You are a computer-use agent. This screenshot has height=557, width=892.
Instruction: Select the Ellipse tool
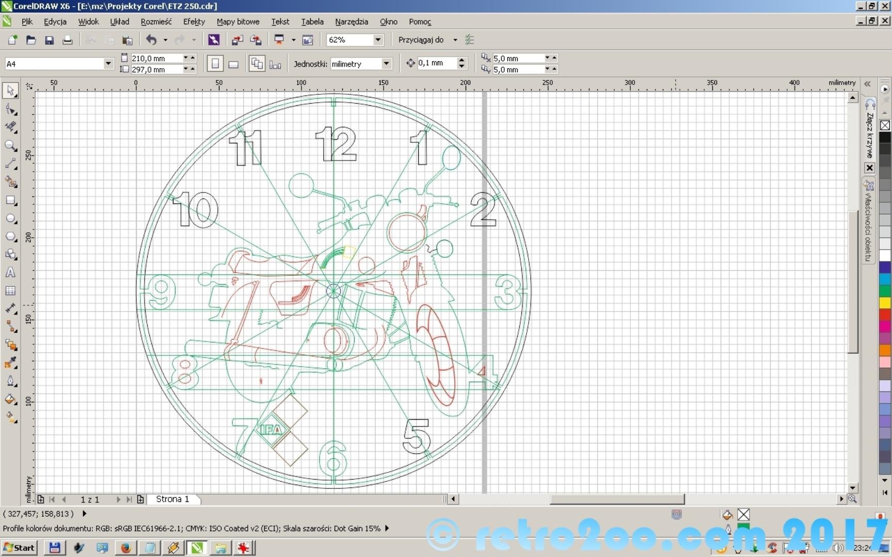coord(10,219)
